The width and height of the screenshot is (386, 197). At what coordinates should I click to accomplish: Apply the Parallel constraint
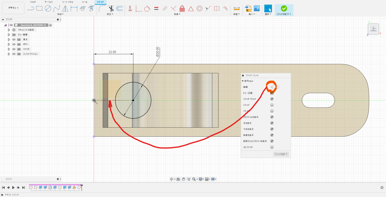[x=165, y=8]
